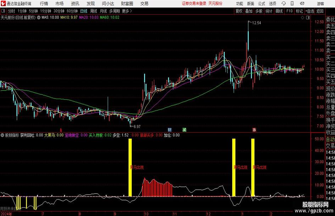Open the 发现 menu
Screen dimensions: 335x216
(91, 4)
